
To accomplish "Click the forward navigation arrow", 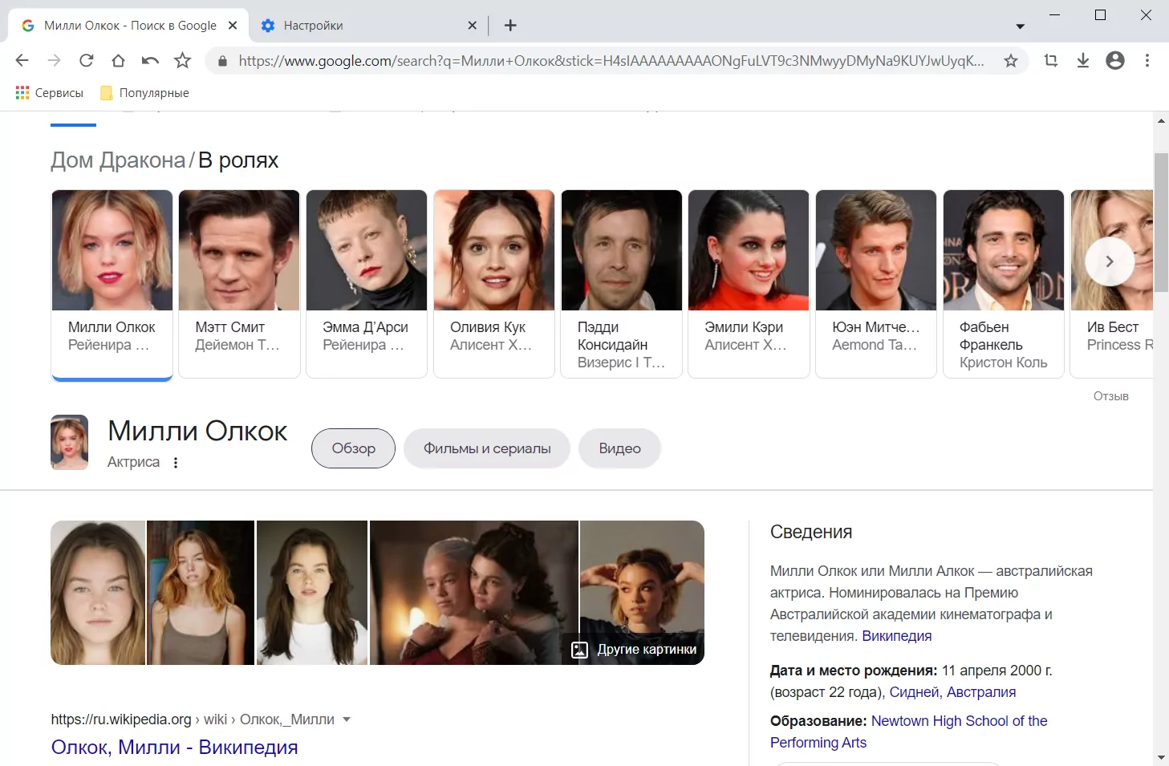I will (54, 60).
